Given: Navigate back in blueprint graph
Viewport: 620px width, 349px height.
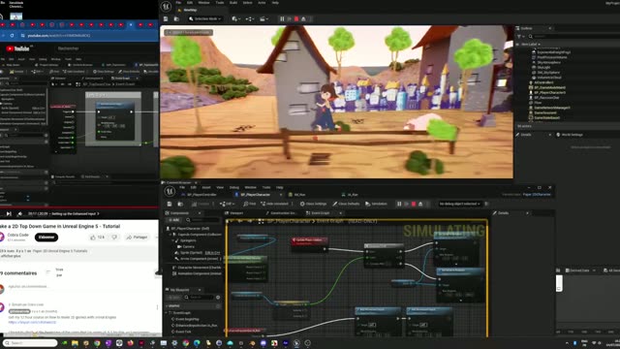Looking at the screenshot, I should pyautogui.click(x=239, y=221).
